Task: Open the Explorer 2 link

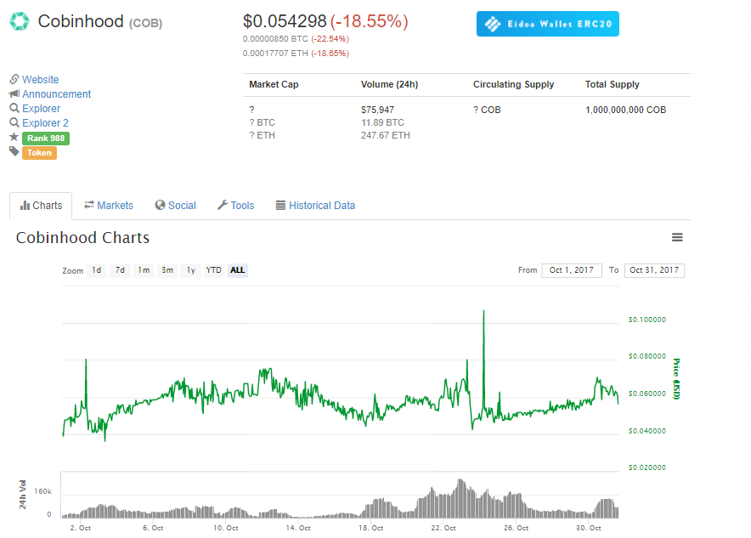Action: point(45,123)
